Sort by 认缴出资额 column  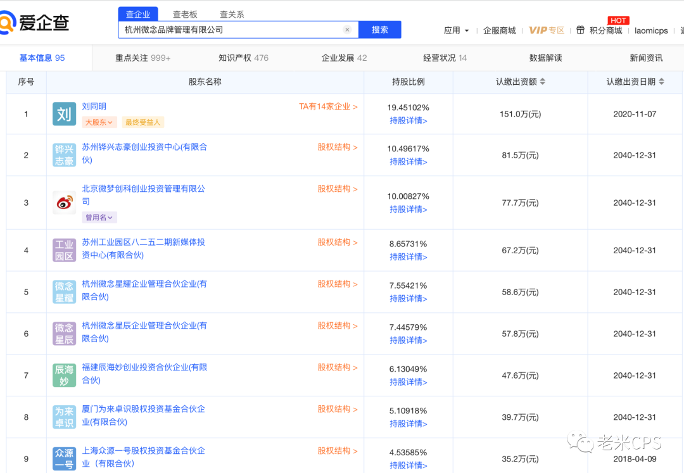543,82
